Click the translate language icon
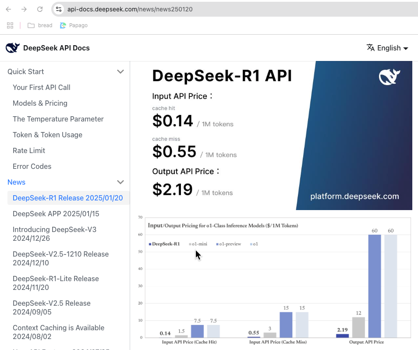The height and width of the screenshot is (350, 418). 371,48
